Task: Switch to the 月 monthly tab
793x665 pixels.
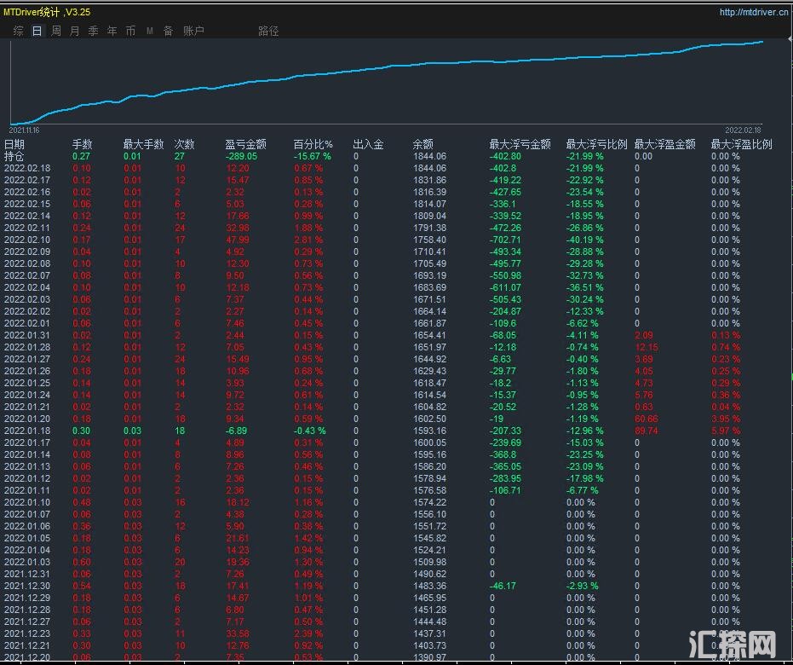Action: [x=74, y=31]
